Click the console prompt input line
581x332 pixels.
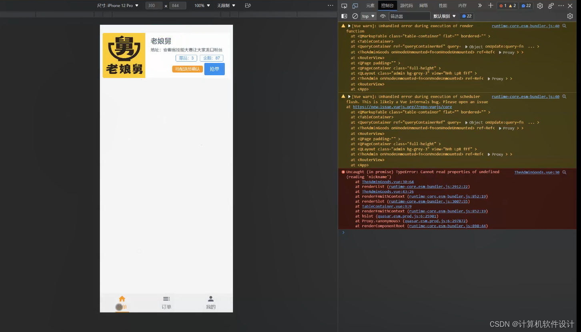[459, 232]
